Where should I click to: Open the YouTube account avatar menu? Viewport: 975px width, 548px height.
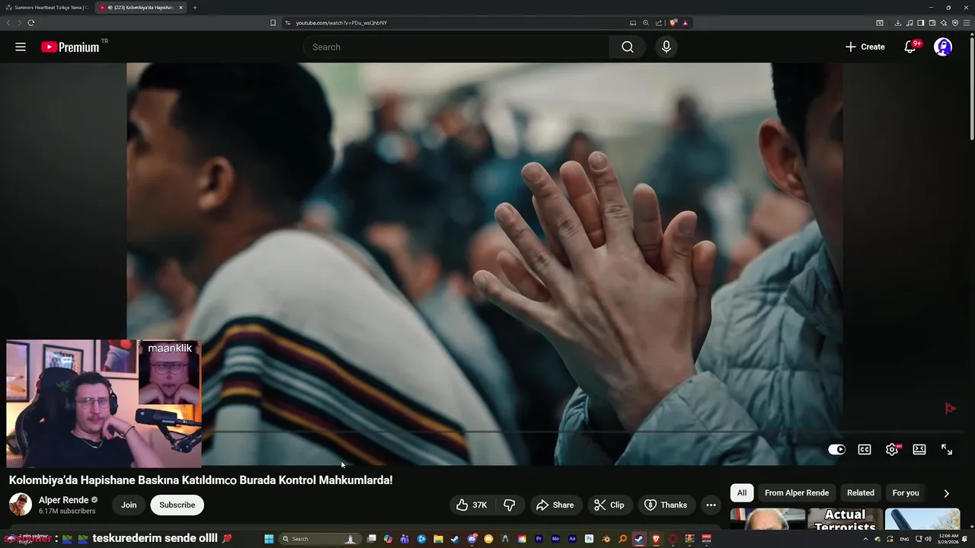point(943,47)
